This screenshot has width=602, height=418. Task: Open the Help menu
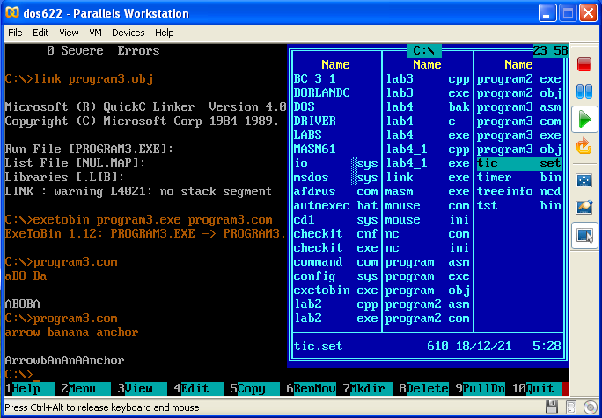[x=165, y=33]
